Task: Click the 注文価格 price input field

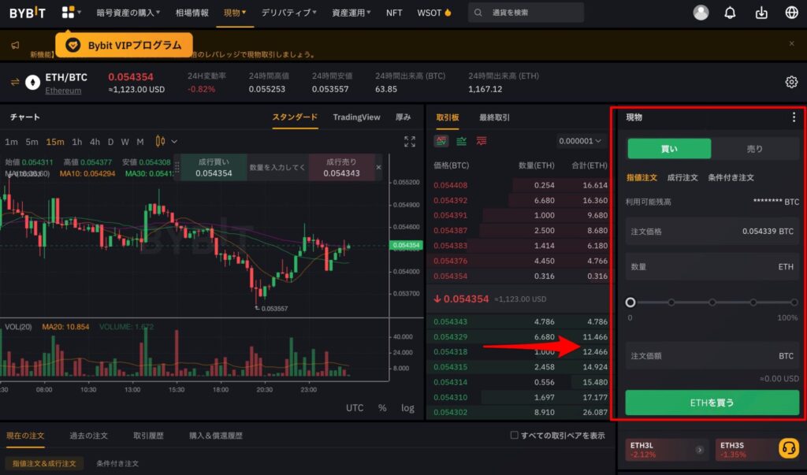Action: click(x=712, y=231)
